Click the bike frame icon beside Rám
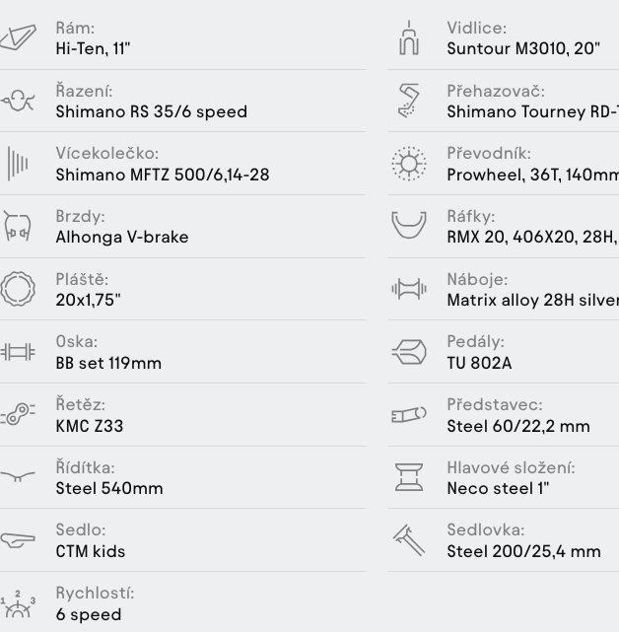The height and width of the screenshot is (632, 619). click(18, 37)
